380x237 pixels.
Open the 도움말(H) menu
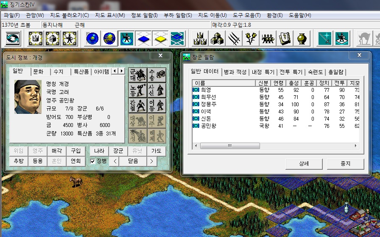tap(300, 15)
